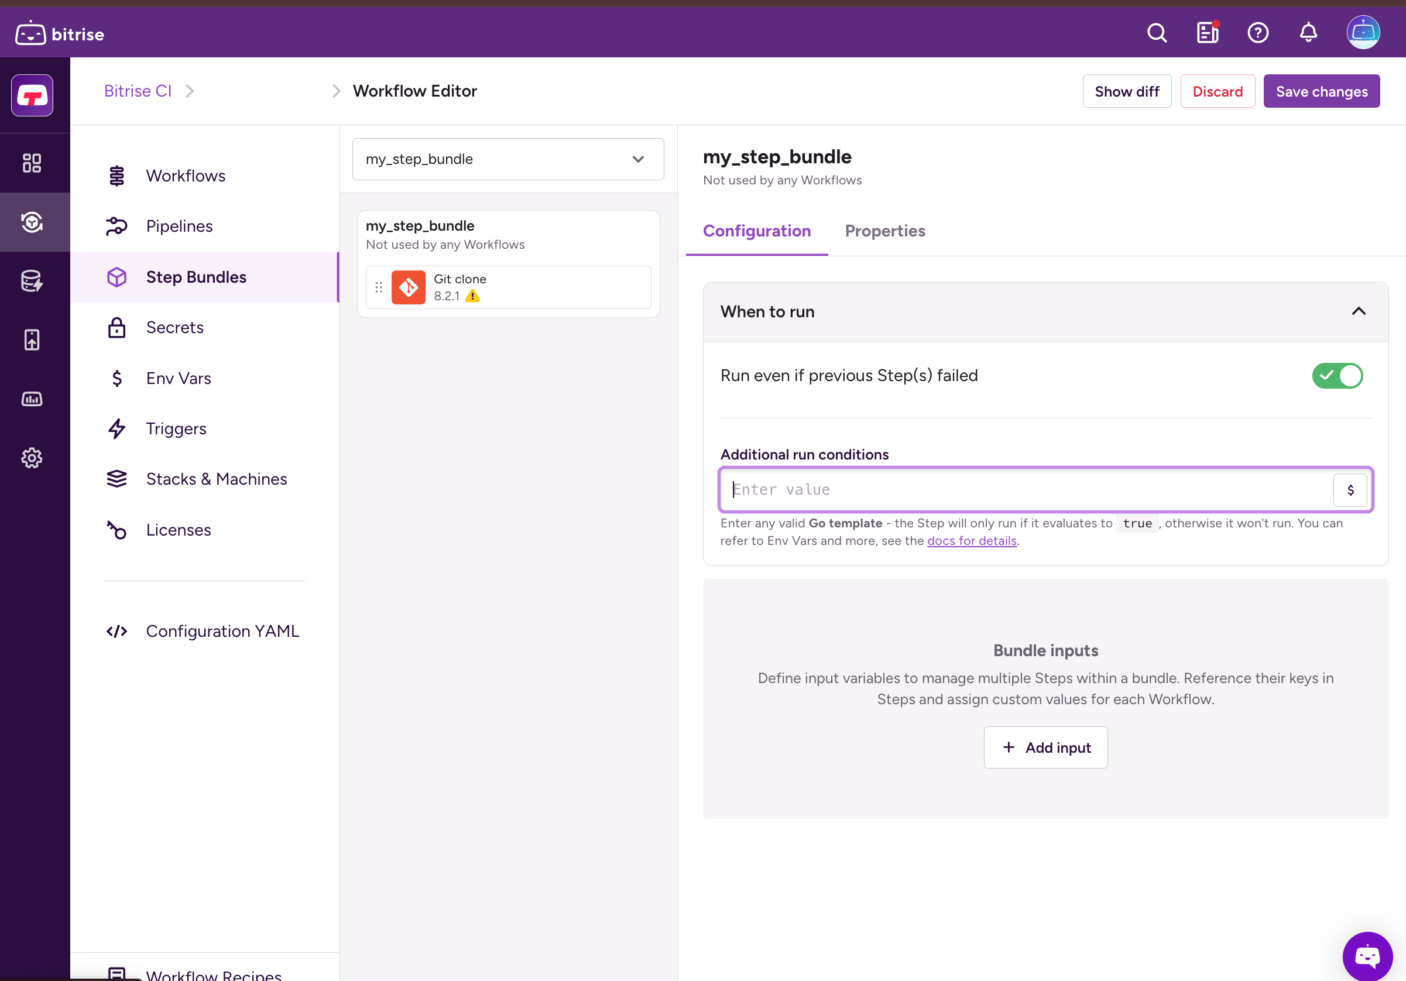Image resolution: width=1406 pixels, height=981 pixels.
Task: Click the chevron after Bitrise CI breadcrumb
Action: point(190,91)
